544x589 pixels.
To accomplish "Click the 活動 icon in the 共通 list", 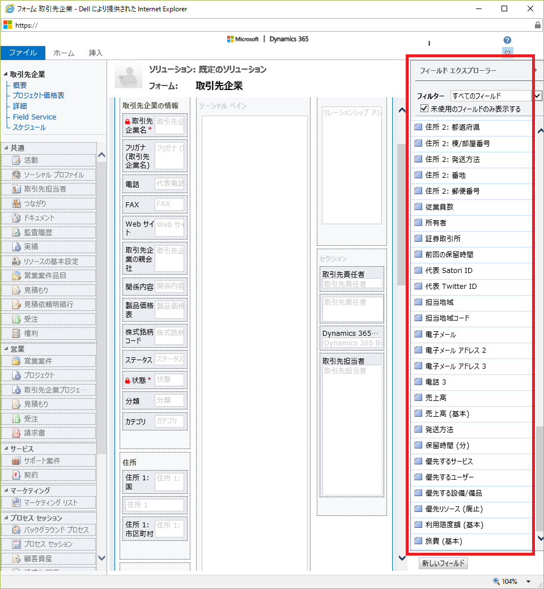I will coord(16,160).
